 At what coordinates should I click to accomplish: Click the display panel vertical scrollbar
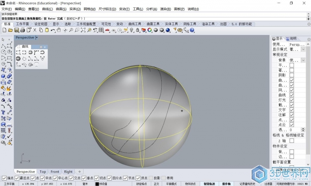click(308, 104)
